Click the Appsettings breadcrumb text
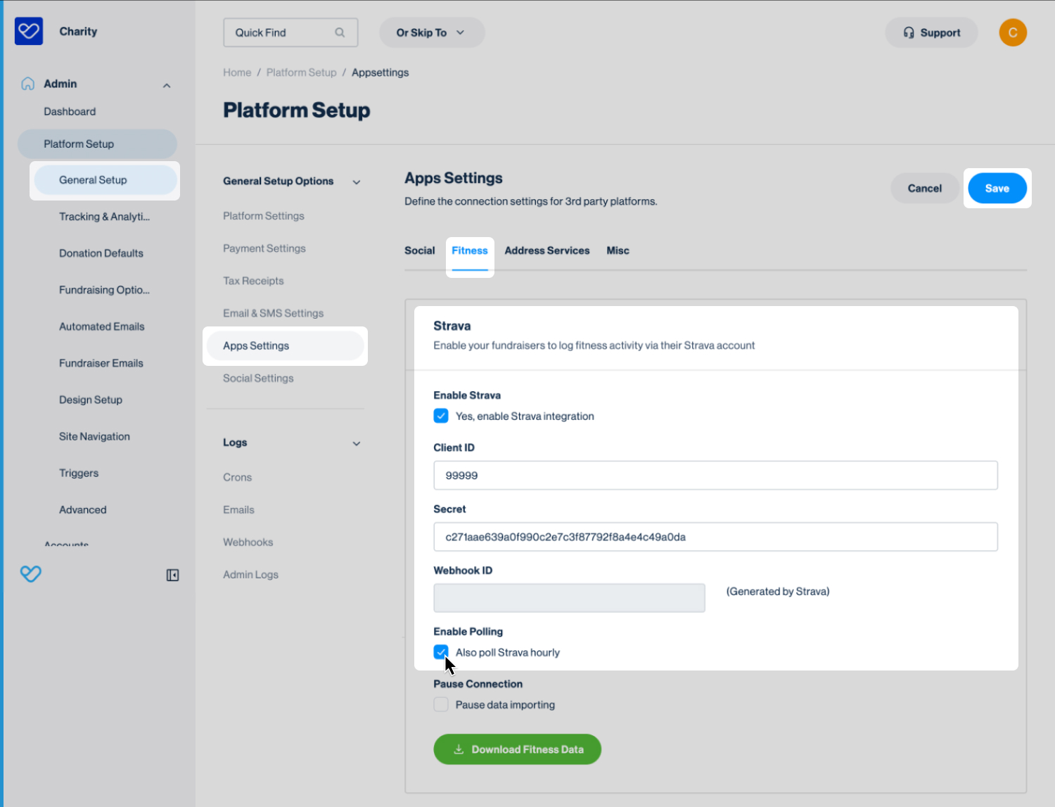Viewport: 1055px width, 807px height. coord(380,72)
